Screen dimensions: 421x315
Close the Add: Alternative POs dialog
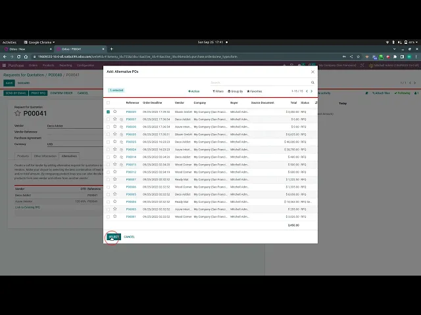(x=312, y=72)
